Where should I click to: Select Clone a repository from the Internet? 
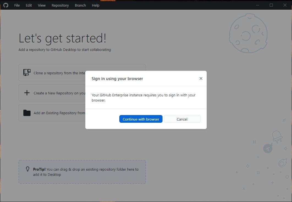tap(82, 73)
